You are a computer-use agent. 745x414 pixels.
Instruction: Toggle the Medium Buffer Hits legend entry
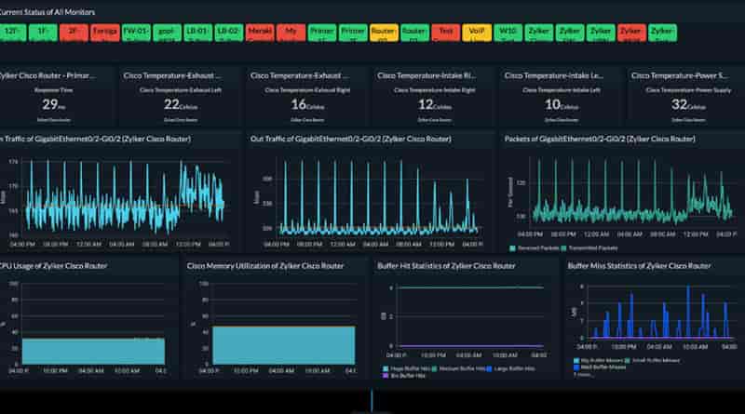click(458, 369)
